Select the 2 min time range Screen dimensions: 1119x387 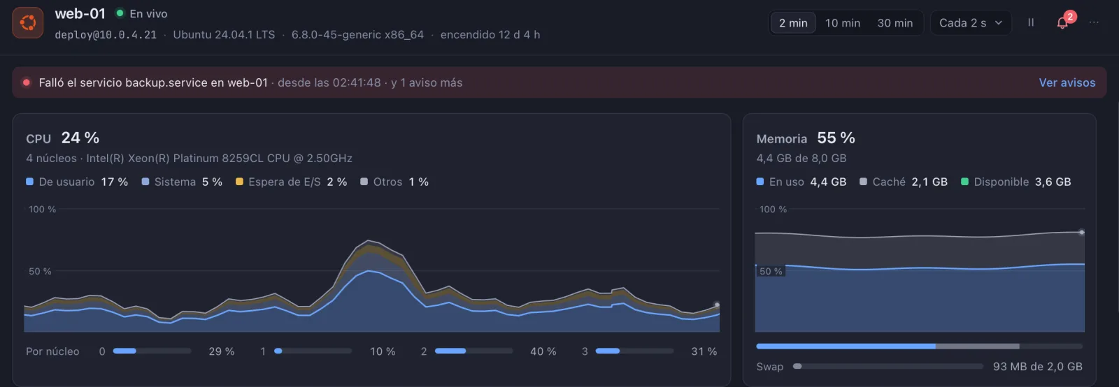coord(793,23)
